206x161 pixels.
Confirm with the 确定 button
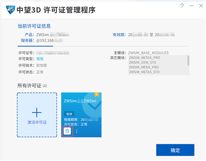[x=175, y=150]
